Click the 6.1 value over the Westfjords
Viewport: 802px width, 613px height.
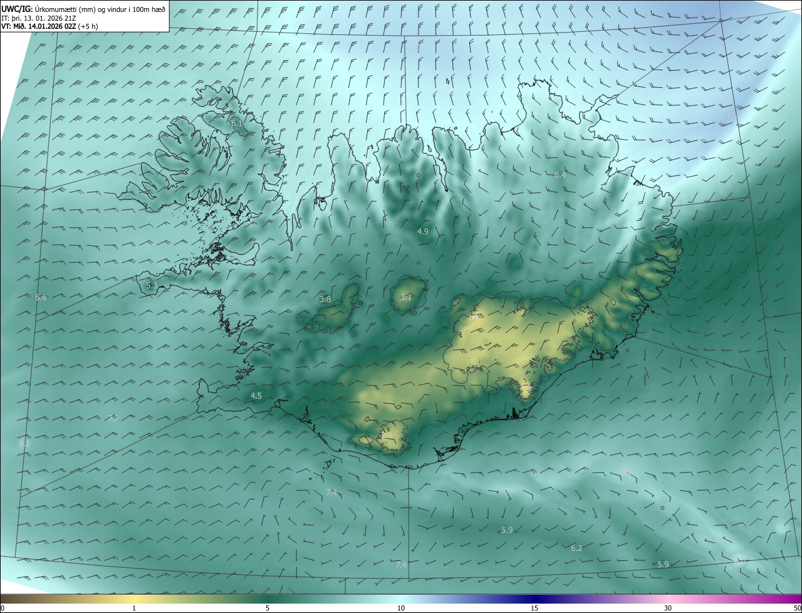tap(237, 123)
